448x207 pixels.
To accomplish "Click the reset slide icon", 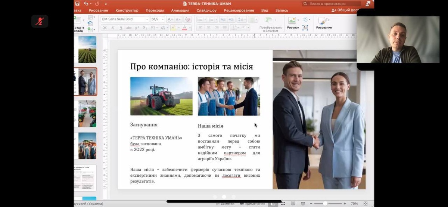I will tap(90, 23).
